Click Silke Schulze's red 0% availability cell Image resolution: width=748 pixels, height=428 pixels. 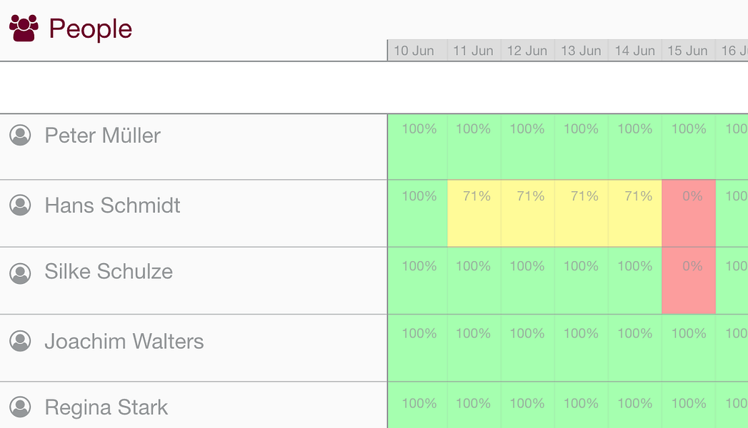click(689, 280)
